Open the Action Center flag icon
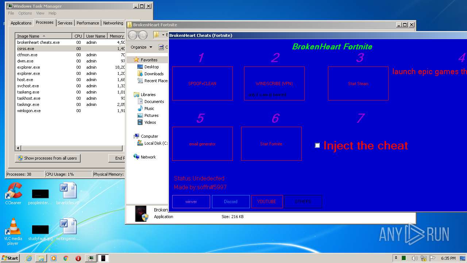This screenshot has height=263, width=467. [x=432, y=258]
